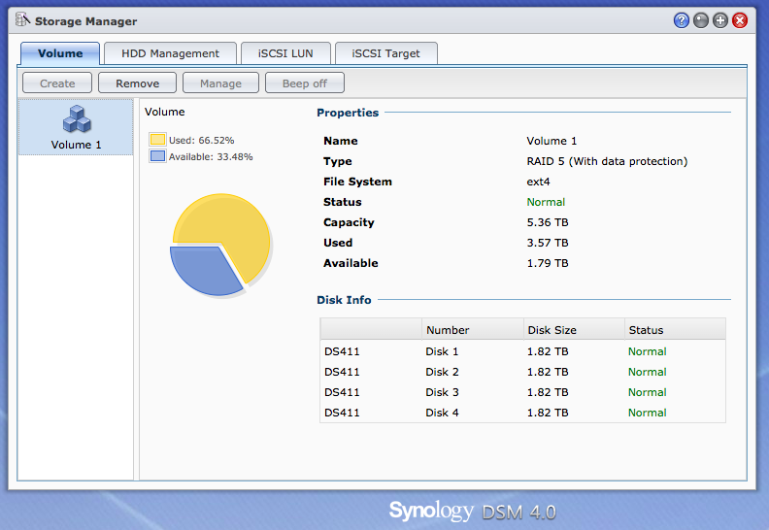Click the Status column header
The width and height of the screenshot is (769, 530).
click(x=675, y=329)
